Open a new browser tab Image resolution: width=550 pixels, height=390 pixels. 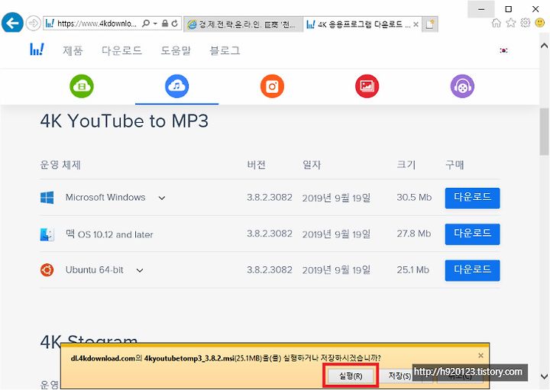(430, 24)
